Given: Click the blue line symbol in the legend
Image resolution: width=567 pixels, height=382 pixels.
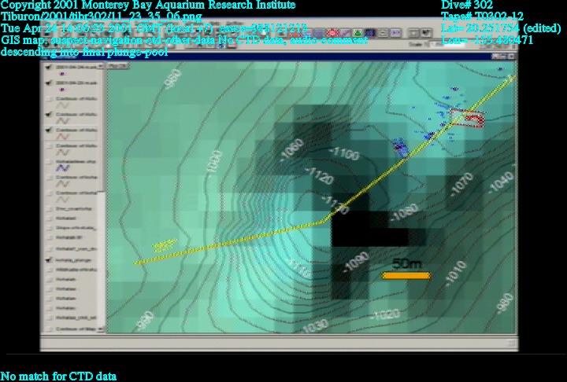Looking at the screenshot, I should pyautogui.click(x=62, y=168).
